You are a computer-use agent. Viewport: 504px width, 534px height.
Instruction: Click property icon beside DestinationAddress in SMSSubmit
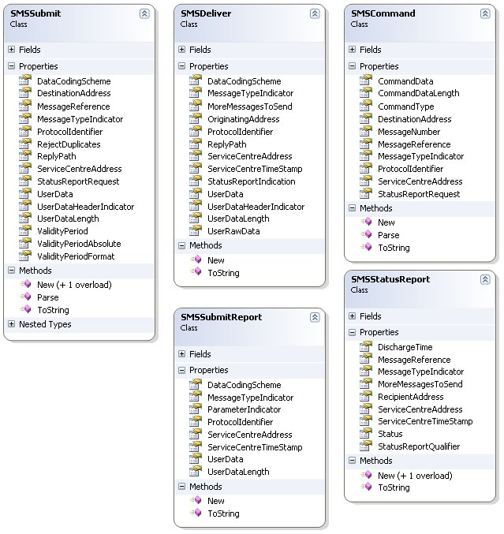25,92
